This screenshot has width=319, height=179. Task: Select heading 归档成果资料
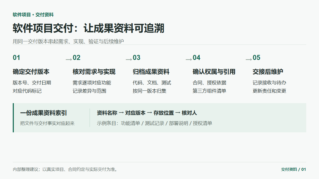151,72
